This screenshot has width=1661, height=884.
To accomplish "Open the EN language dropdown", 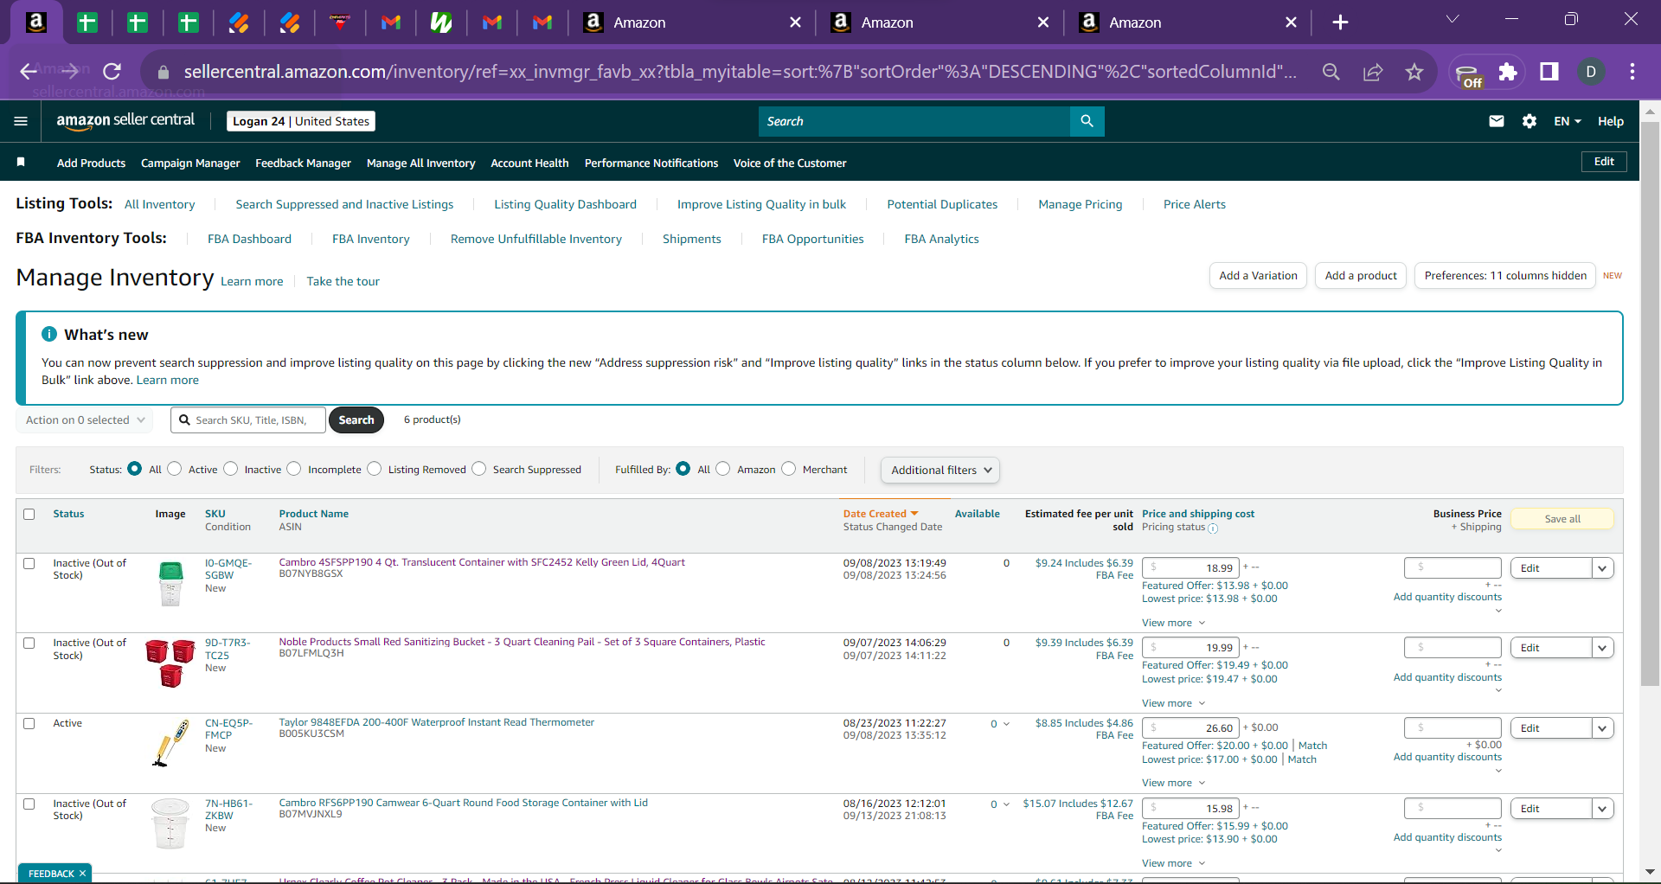I will 1568,121.
